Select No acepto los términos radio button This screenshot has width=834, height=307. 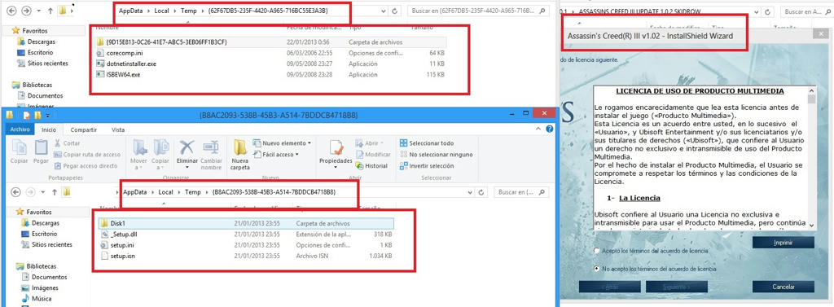click(597, 270)
